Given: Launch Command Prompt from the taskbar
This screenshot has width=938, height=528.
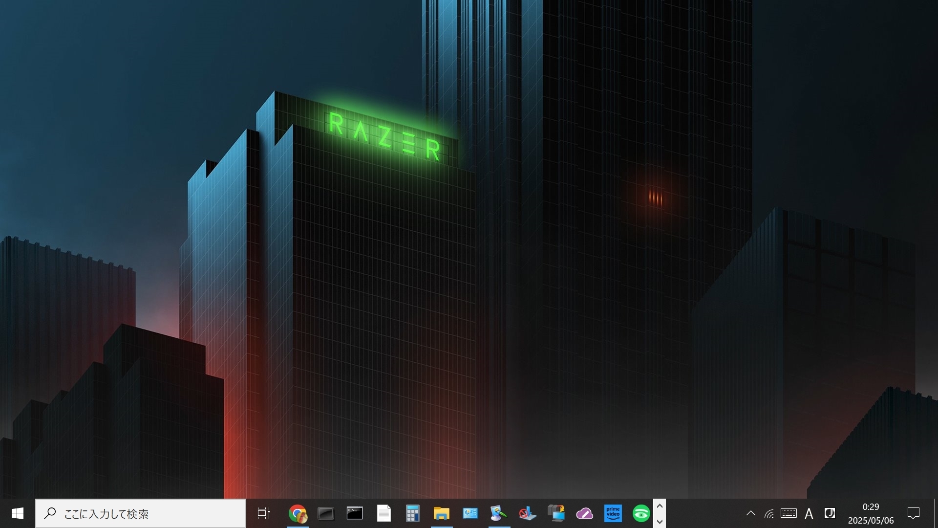Looking at the screenshot, I should coord(355,513).
